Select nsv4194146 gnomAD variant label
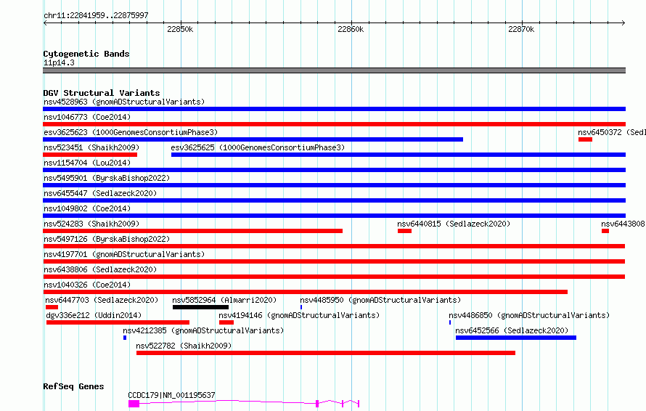The height and width of the screenshot is (411, 646). point(299,315)
